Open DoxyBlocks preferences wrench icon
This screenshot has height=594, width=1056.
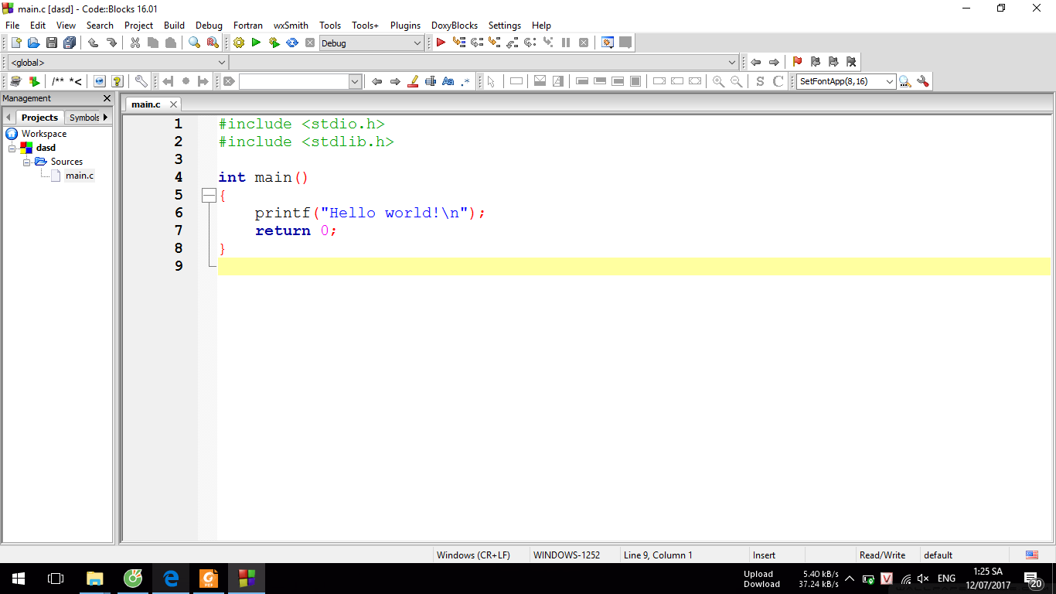click(x=141, y=81)
